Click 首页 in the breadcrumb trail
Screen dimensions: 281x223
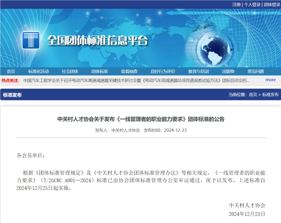[x=253, y=94]
